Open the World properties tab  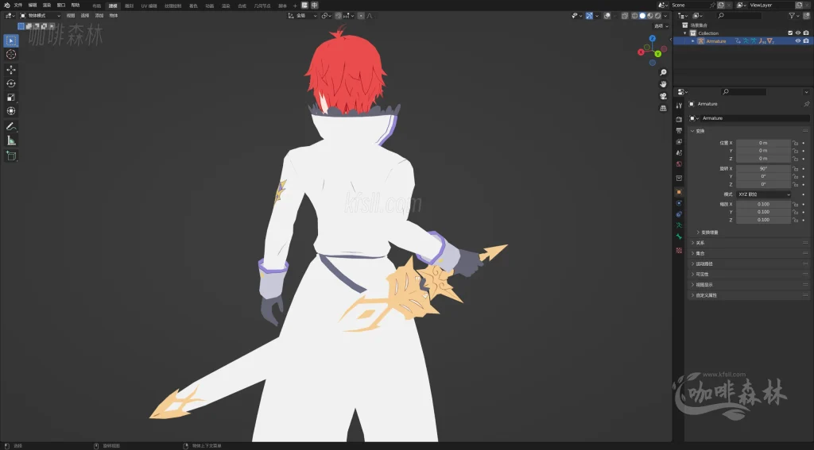click(x=679, y=163)
